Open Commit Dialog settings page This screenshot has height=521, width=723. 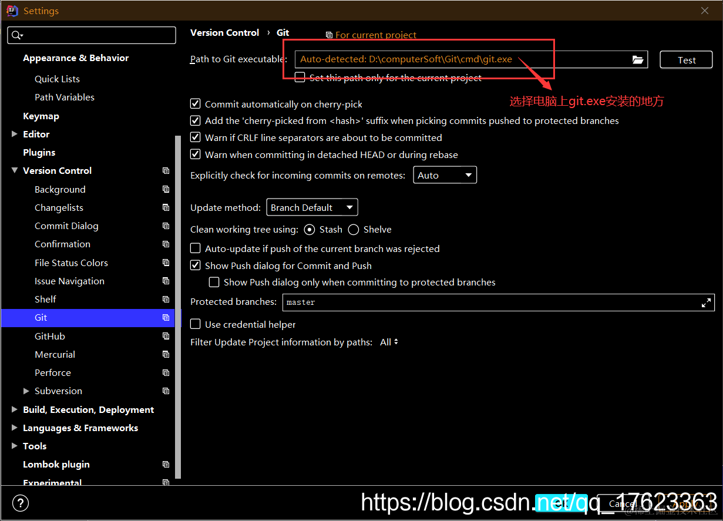click(x=66, y=226)
